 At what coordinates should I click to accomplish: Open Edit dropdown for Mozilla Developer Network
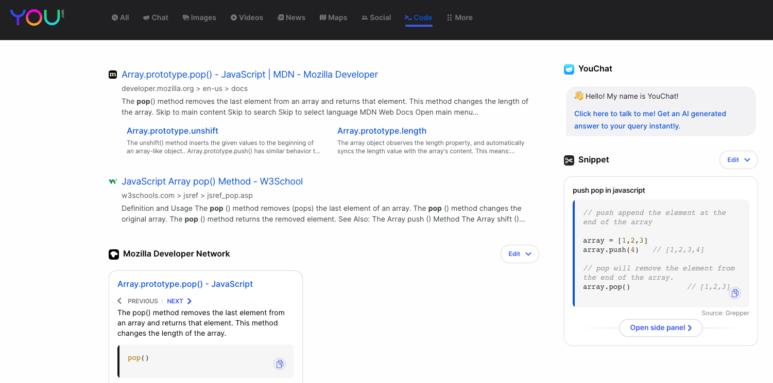coord(520,254)
